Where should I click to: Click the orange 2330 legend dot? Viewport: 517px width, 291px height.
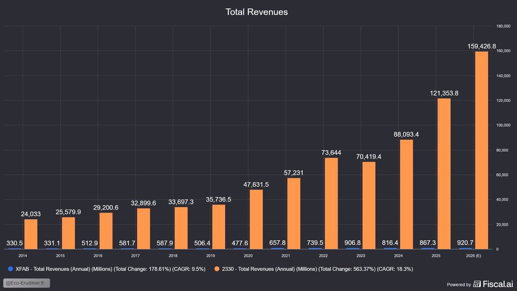click(217, 269)
